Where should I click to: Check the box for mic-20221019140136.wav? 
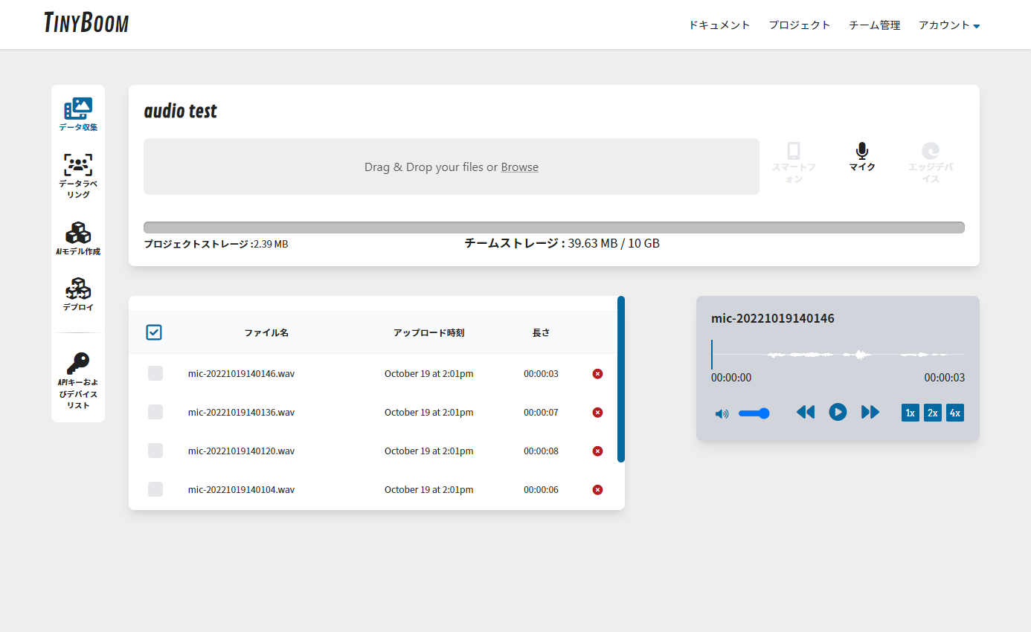coord(155,412)
